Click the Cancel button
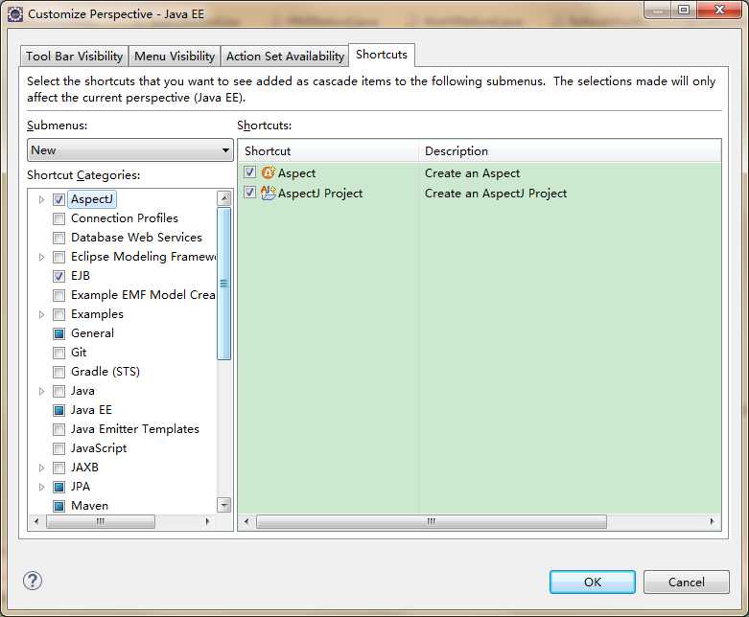This screenshot has height=617, width=749. click(687, 583)
